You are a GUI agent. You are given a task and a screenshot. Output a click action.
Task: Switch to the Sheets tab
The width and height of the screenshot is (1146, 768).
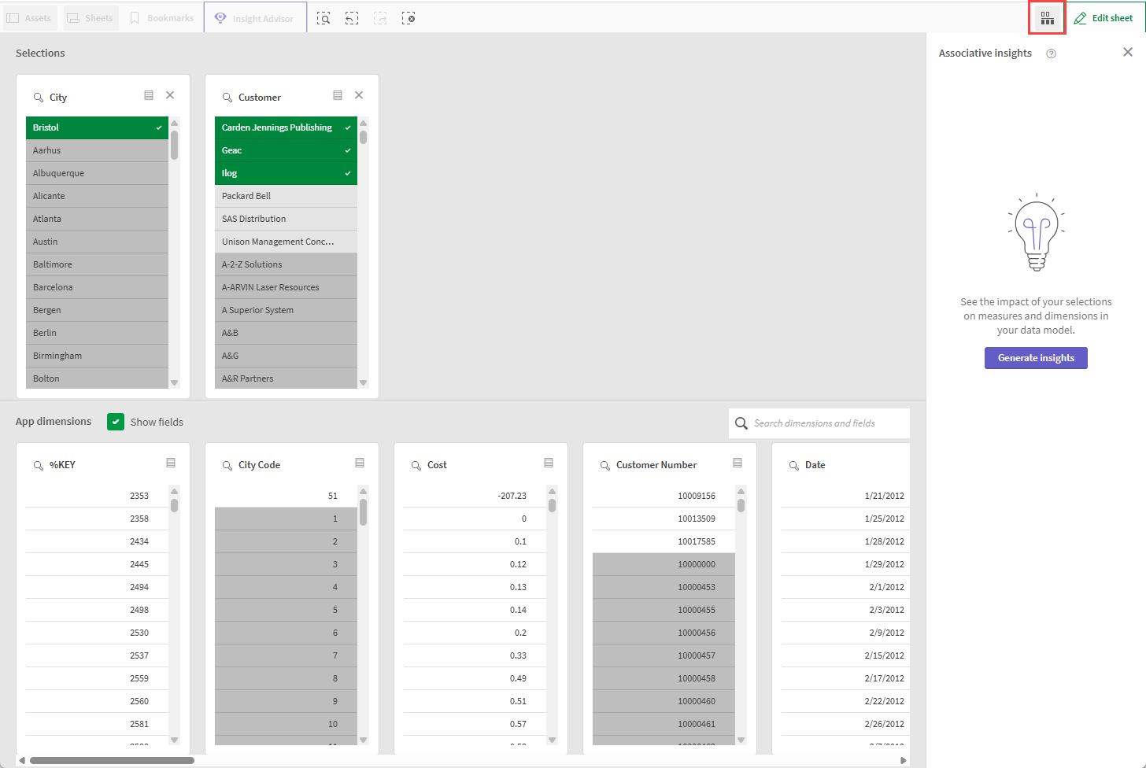coord(91,17)
